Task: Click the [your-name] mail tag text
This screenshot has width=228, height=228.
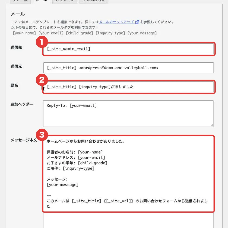Action: 24,33
